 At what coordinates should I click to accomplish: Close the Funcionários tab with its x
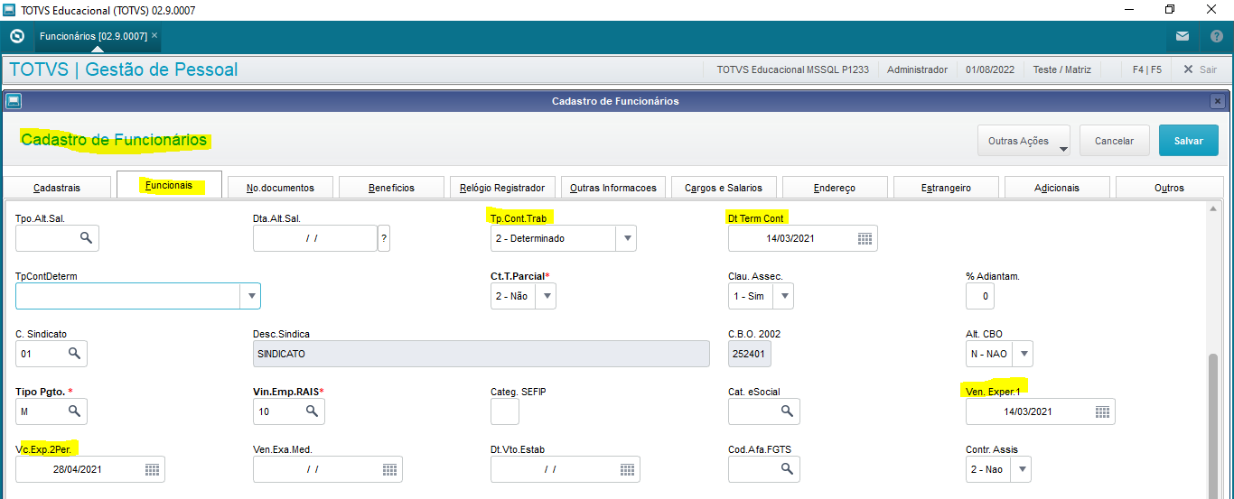(154, 35)
